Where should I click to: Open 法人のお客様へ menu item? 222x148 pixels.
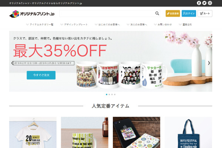137,24
